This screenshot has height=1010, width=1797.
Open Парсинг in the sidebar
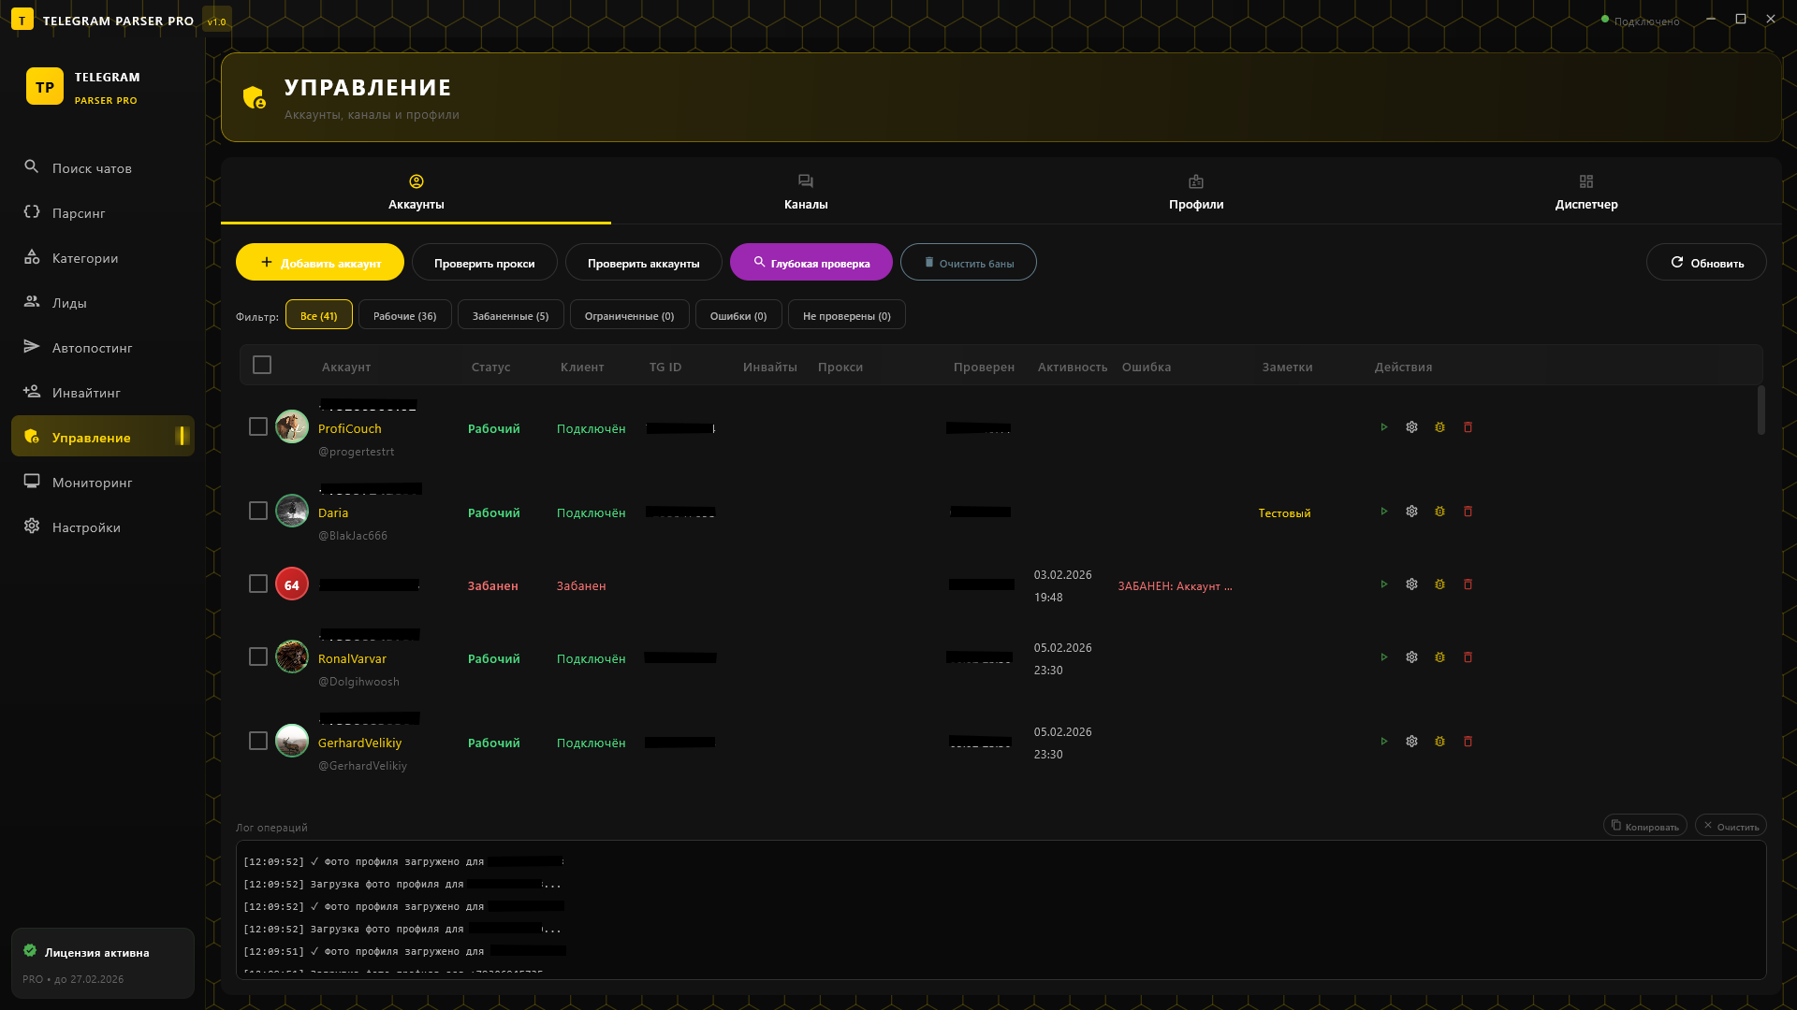(79, 213)
